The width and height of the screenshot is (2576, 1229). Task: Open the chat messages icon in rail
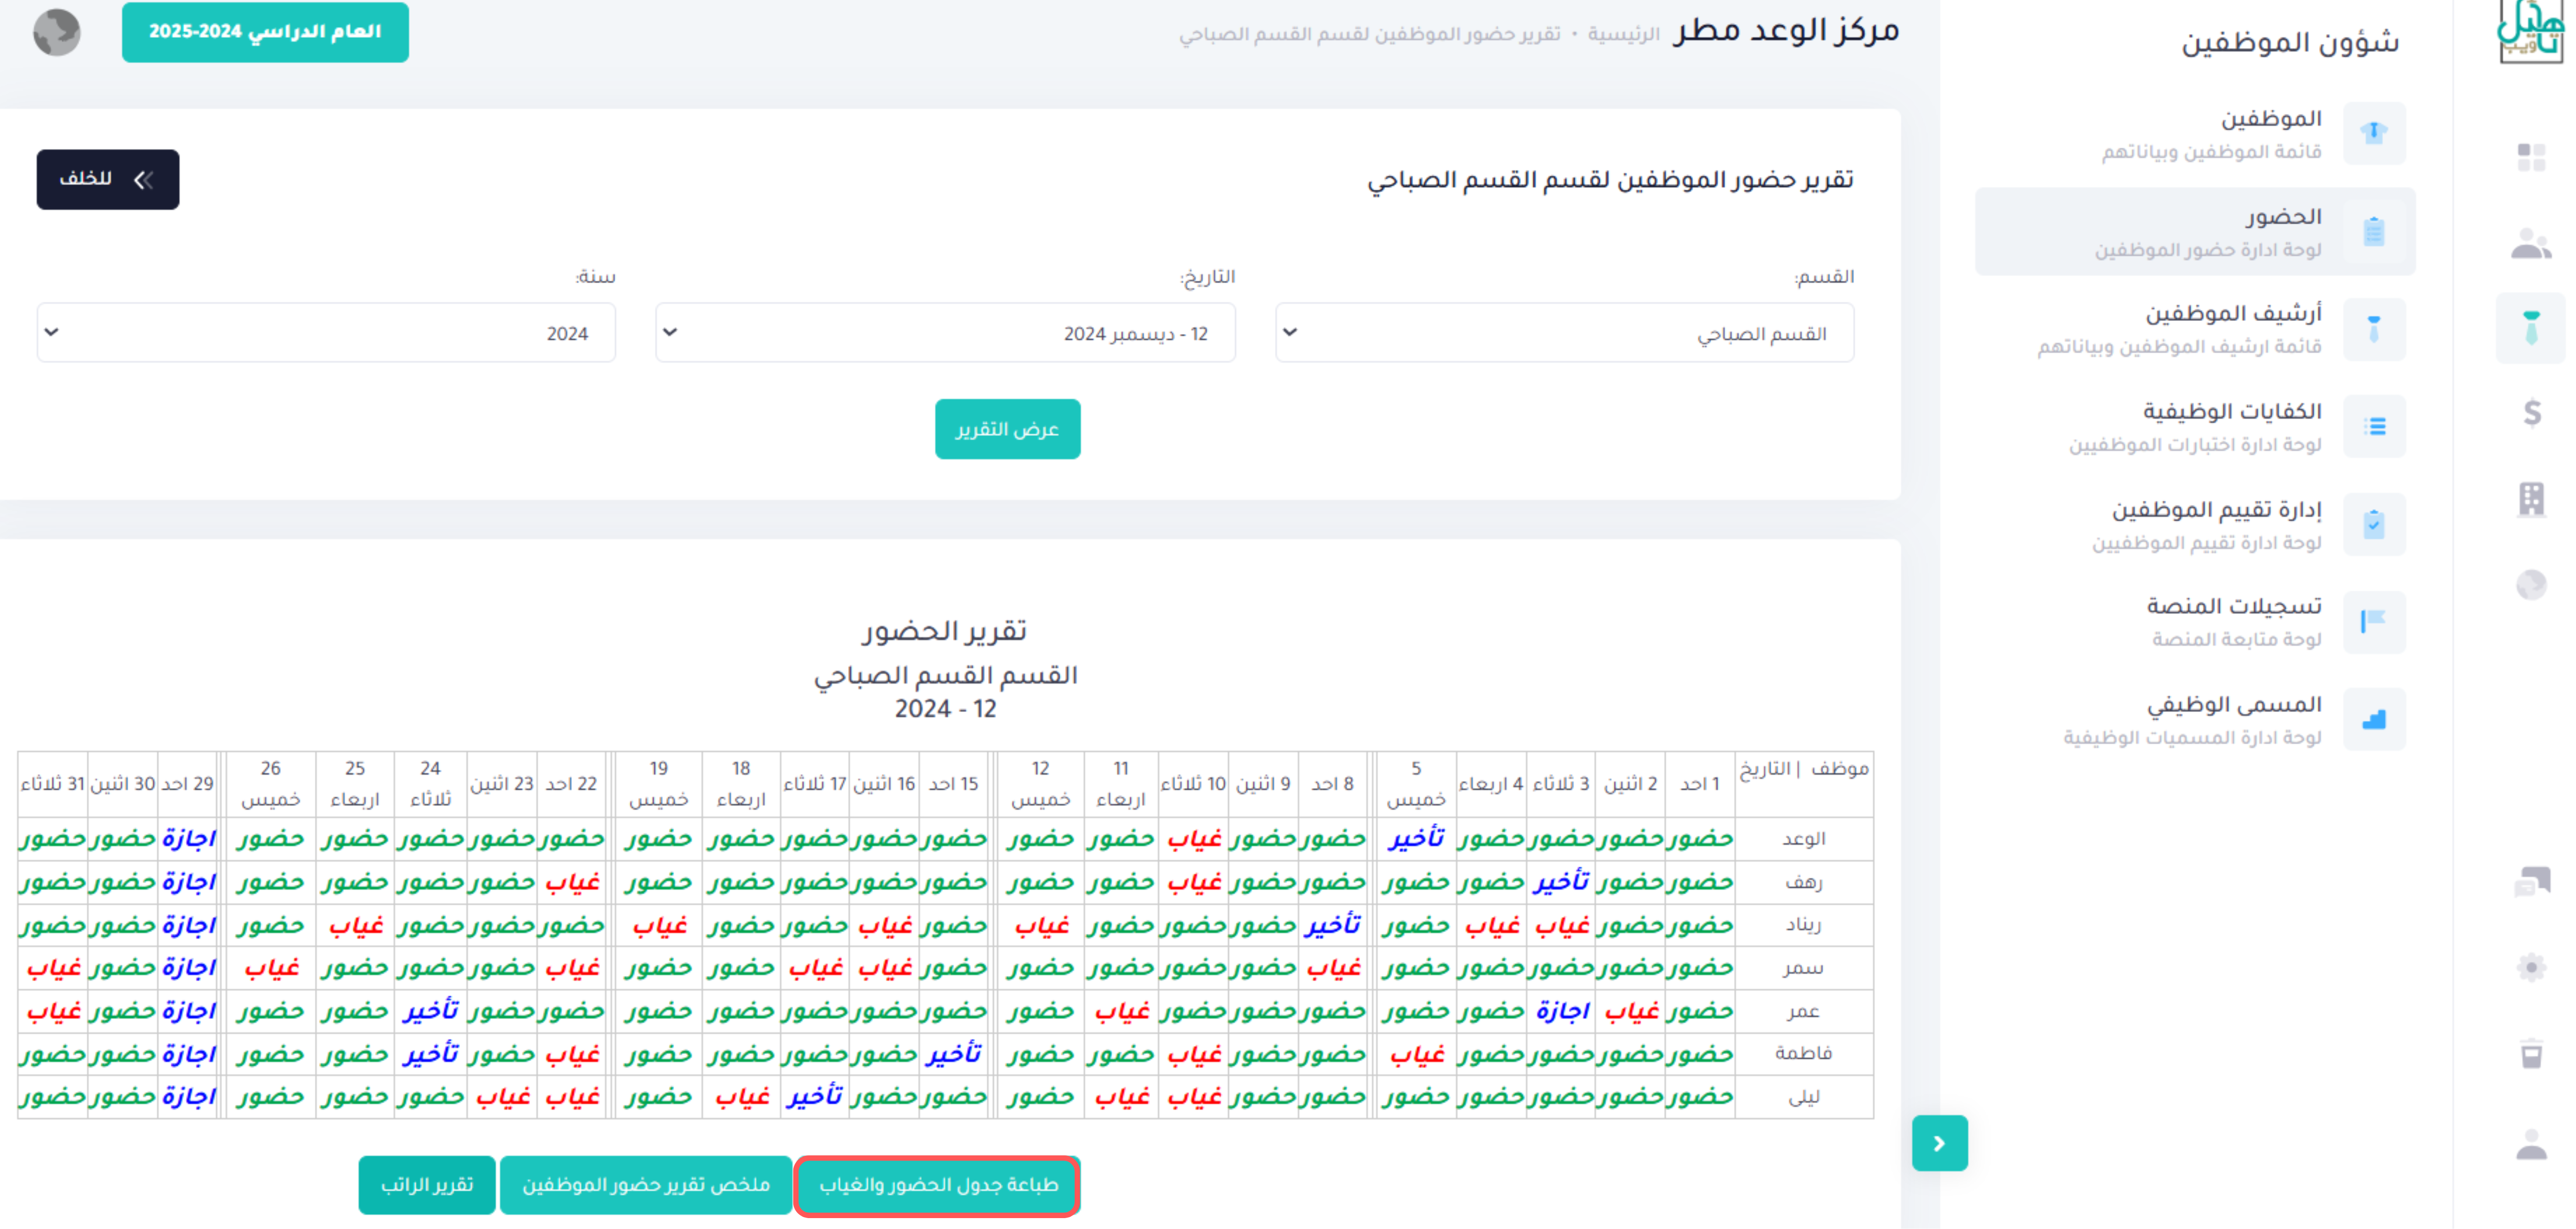tap(2531, 881)
